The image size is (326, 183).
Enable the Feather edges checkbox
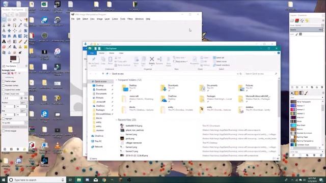click(x=4, y=81)
